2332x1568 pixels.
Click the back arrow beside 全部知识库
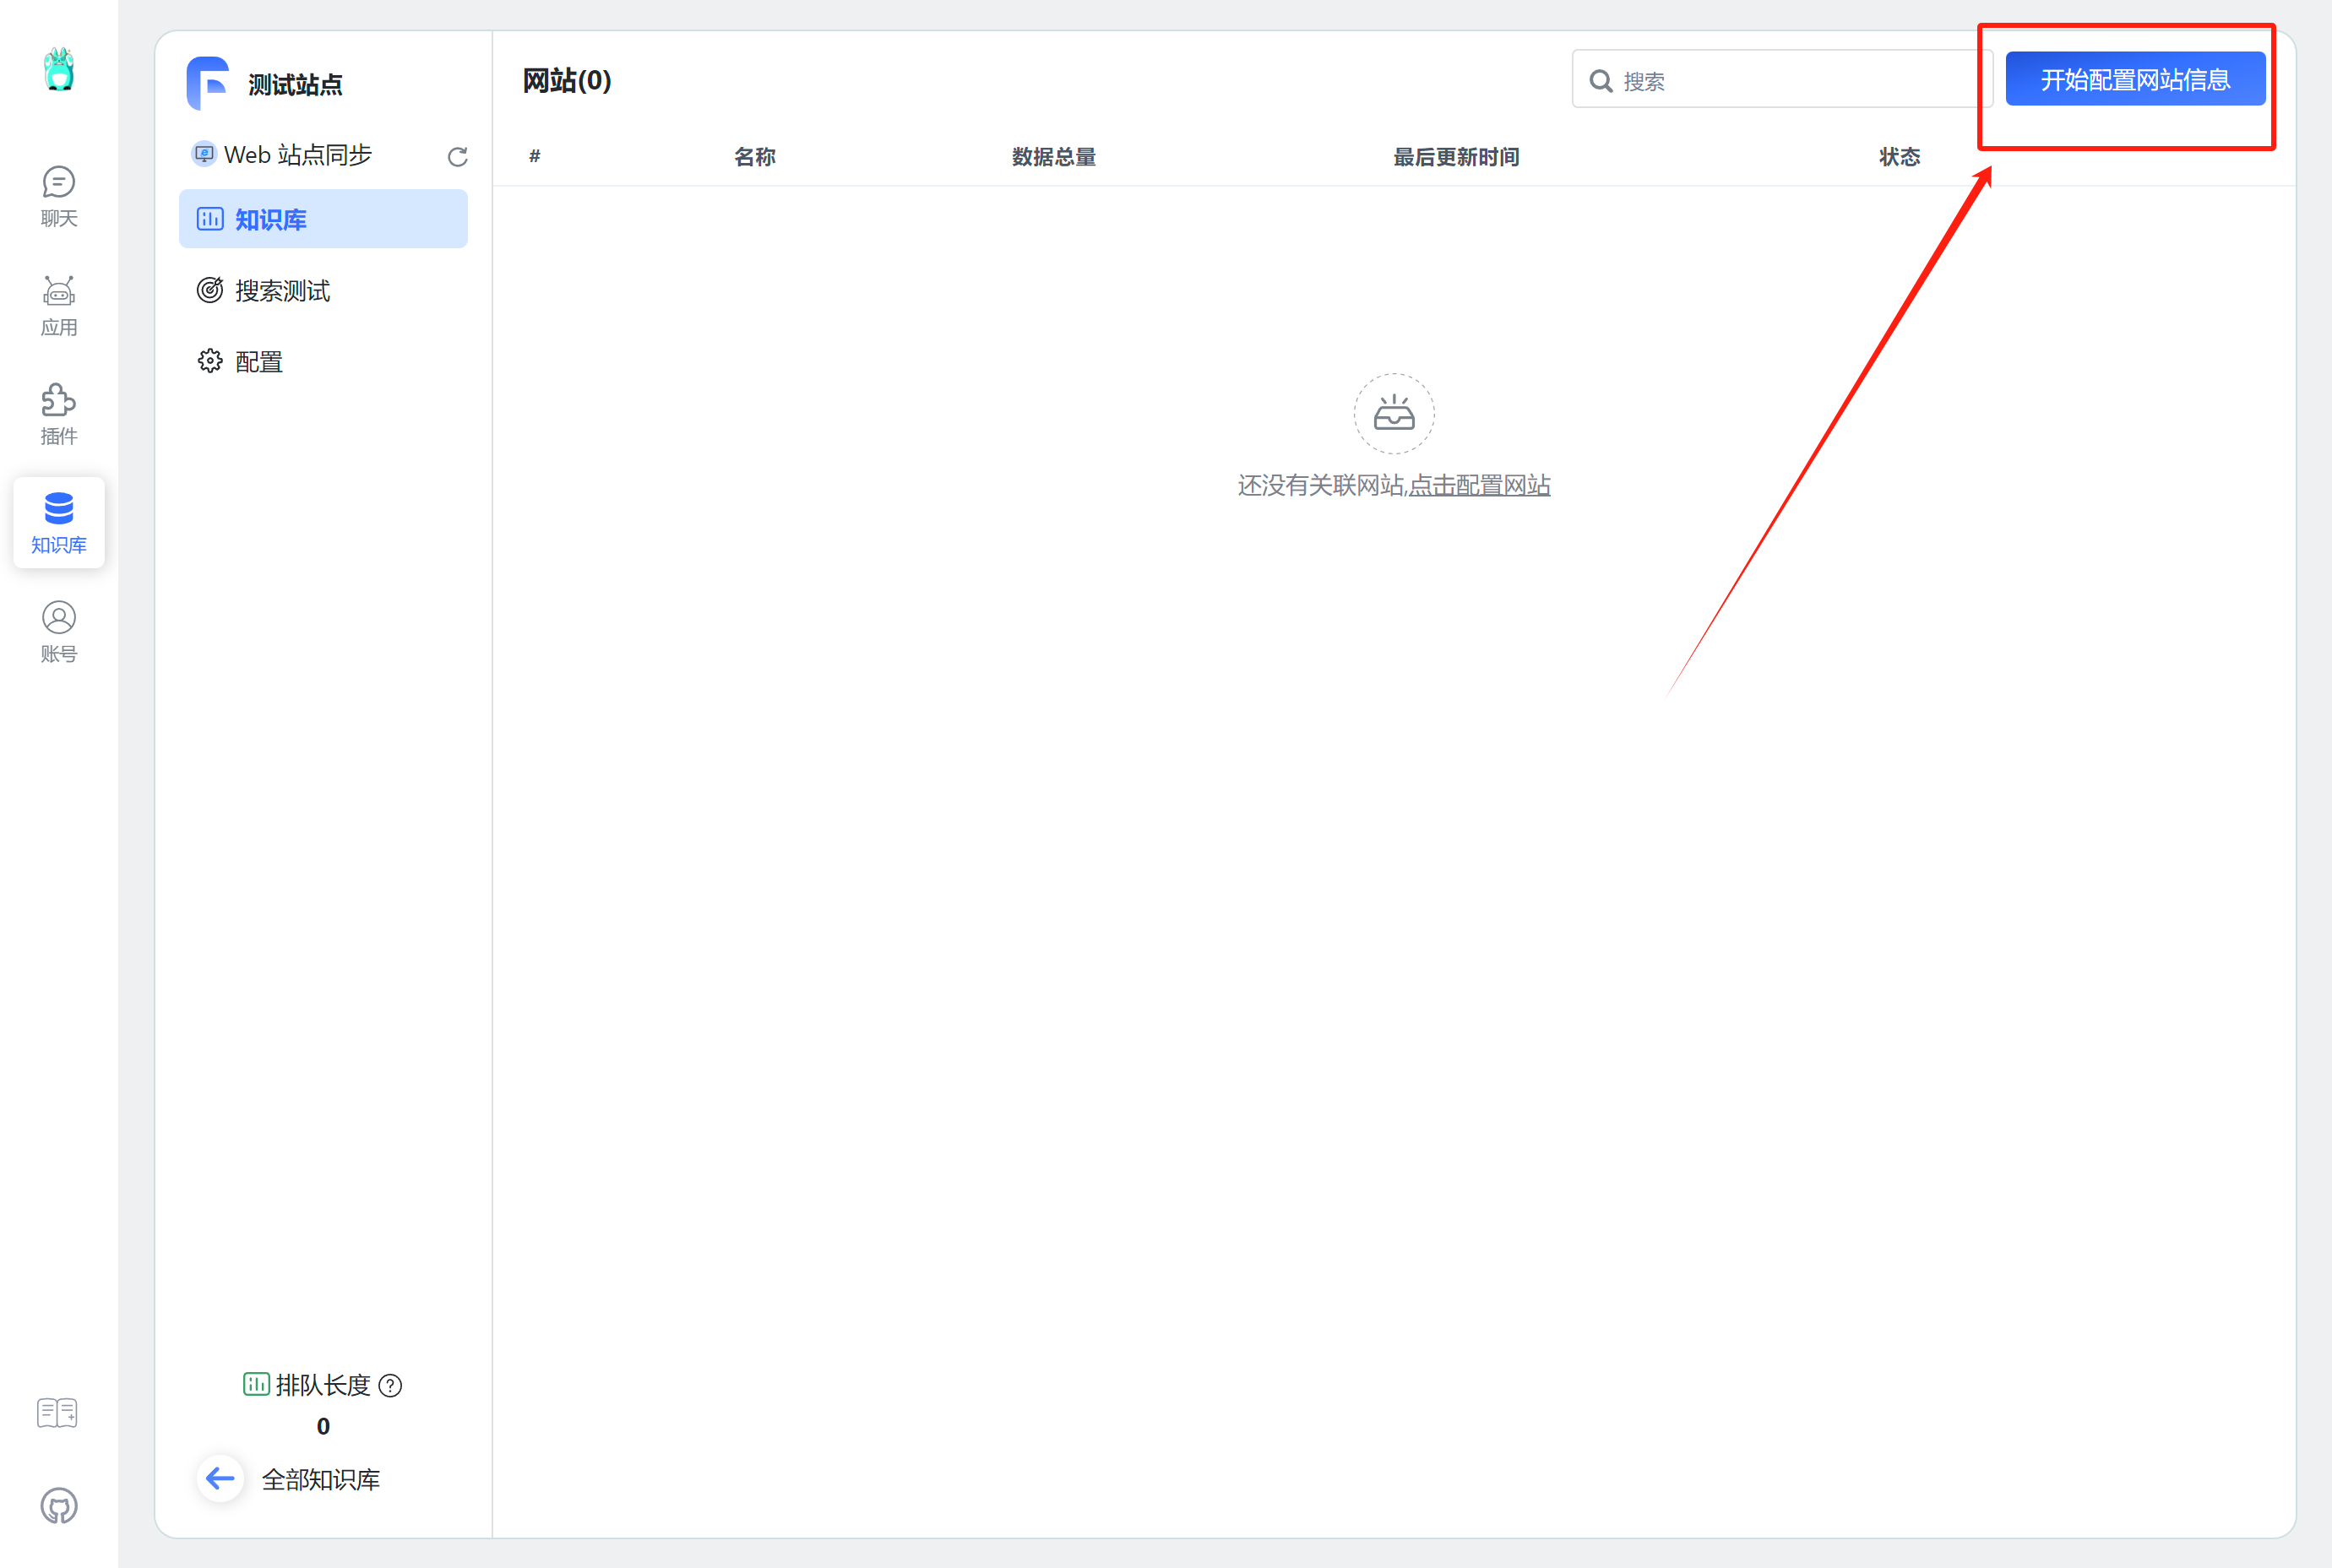coord(220,1478)
